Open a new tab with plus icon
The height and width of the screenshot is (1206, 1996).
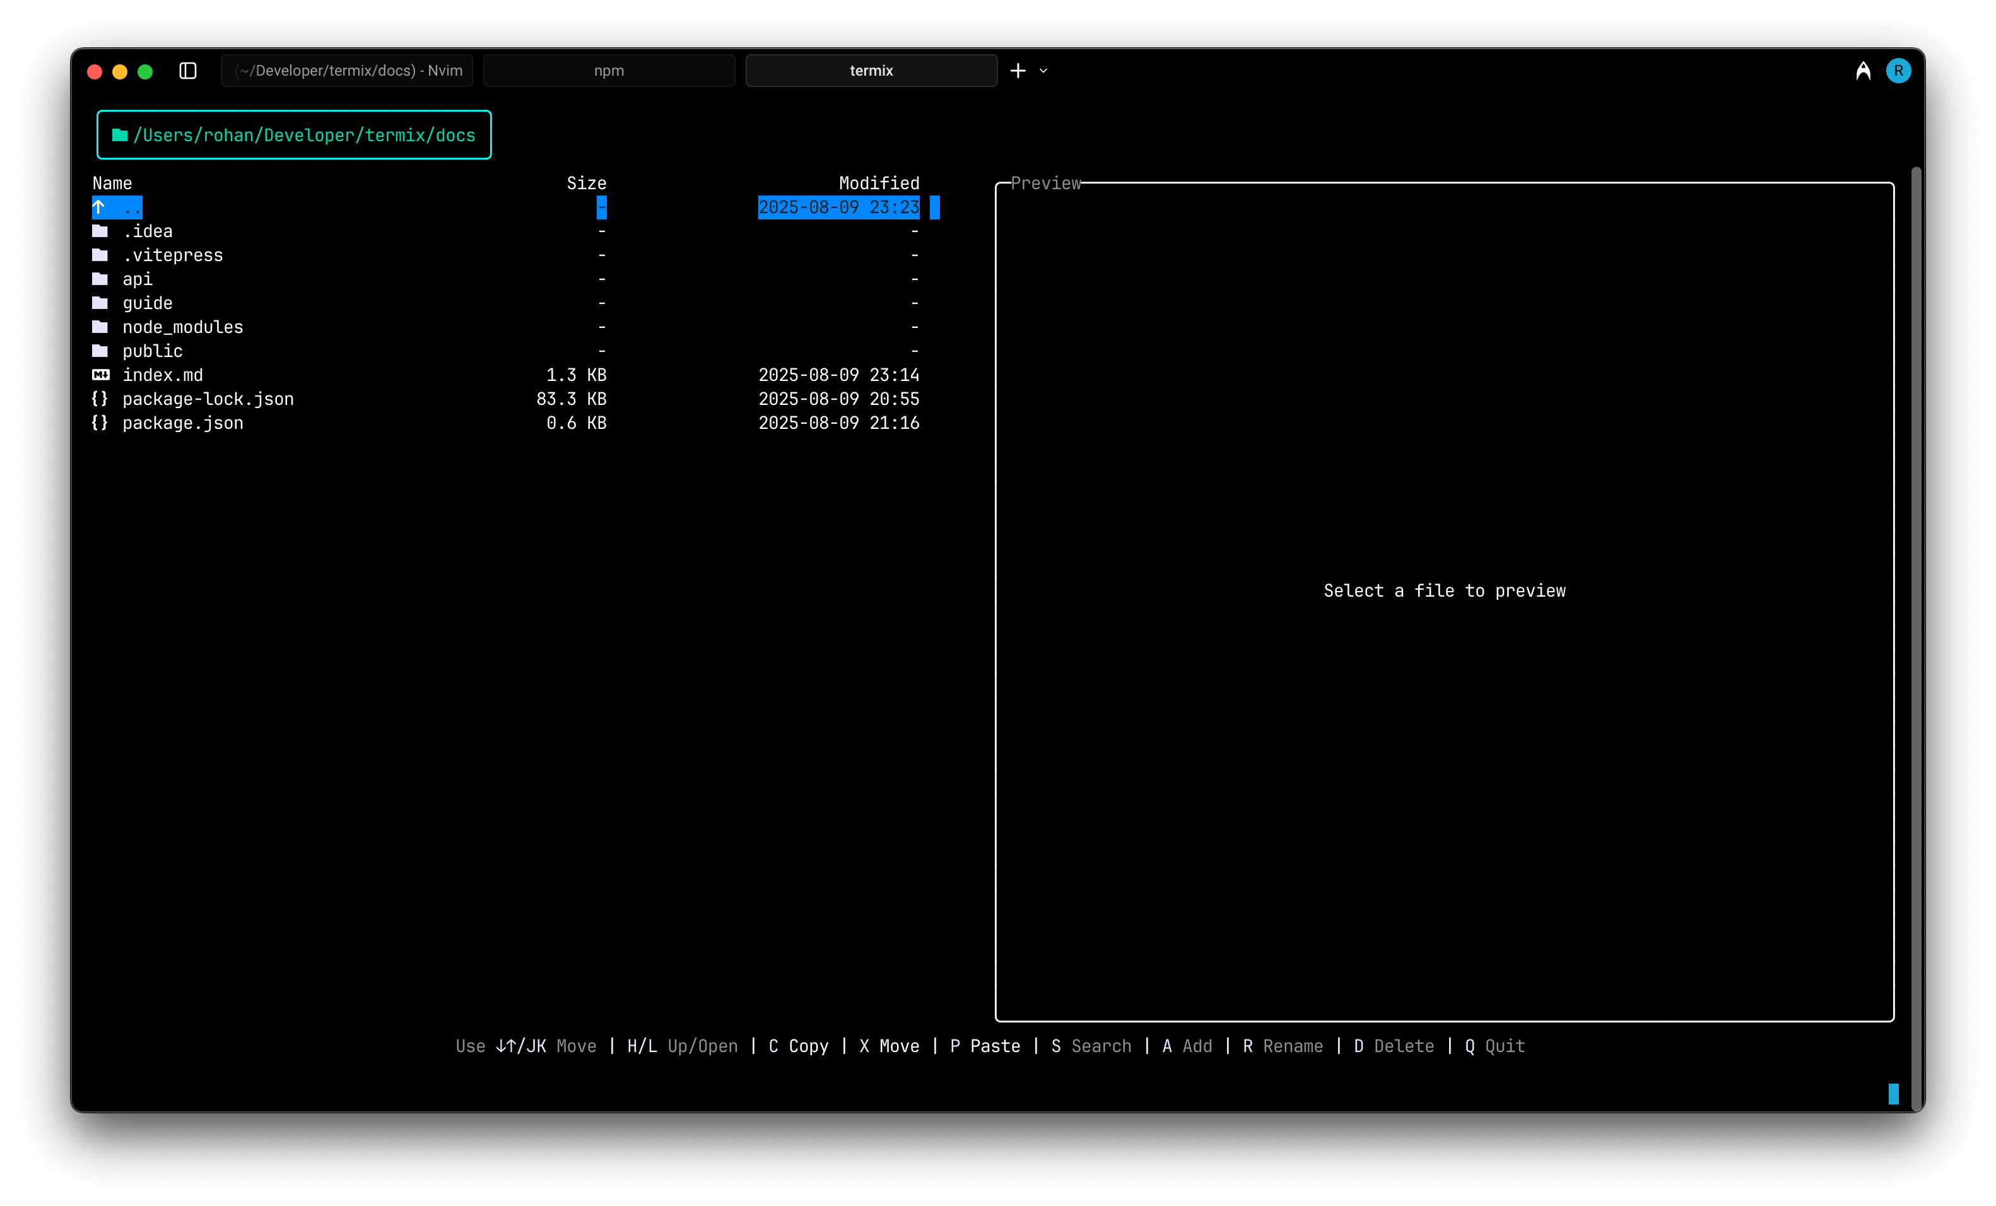click(x=1018, y=71)
